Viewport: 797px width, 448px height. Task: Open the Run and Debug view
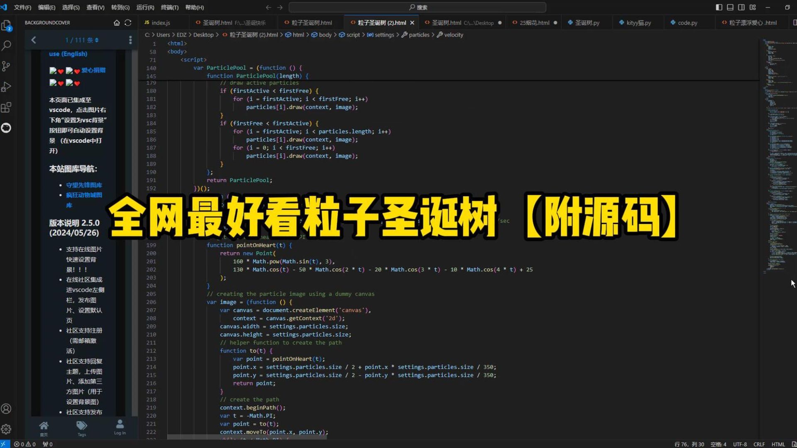click(6, 87)
